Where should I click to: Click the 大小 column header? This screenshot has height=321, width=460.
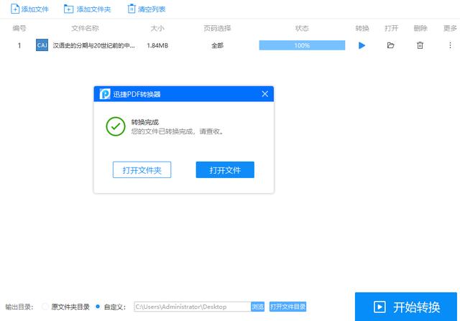(x=157, y=28)
